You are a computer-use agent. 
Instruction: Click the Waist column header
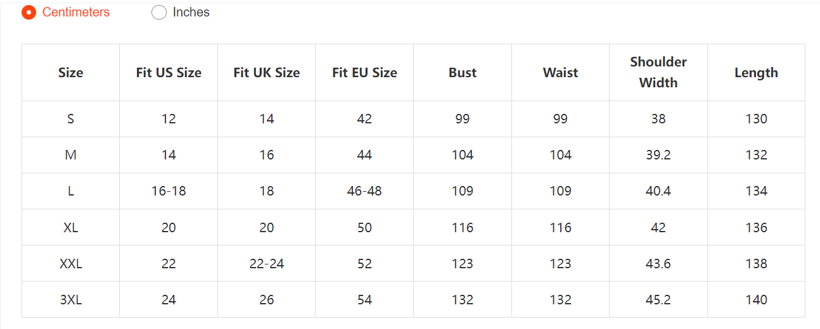pyautogui.click(x=561, y=73)
